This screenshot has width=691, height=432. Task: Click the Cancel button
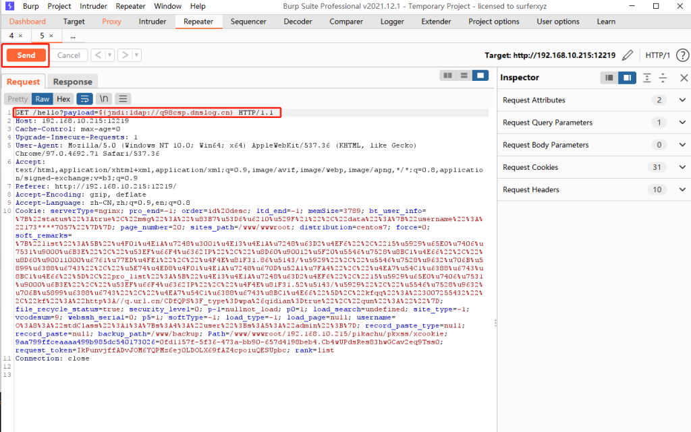click(x=69, y=55)
